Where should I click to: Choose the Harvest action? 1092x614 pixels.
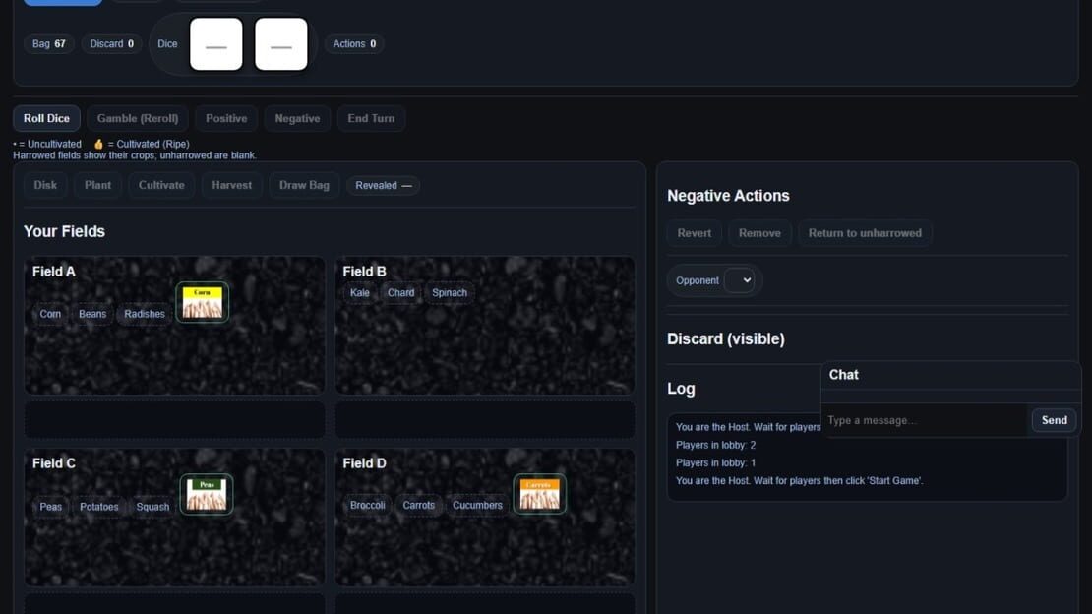(x=232, y=185)
